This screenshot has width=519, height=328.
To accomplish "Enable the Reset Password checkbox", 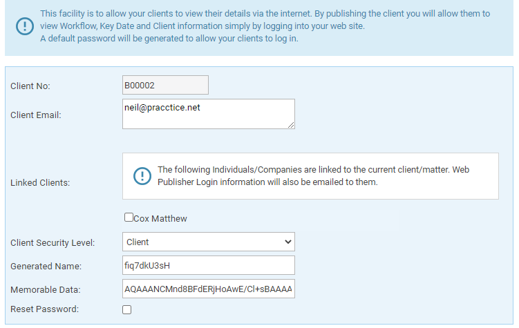I will point(126,309).
